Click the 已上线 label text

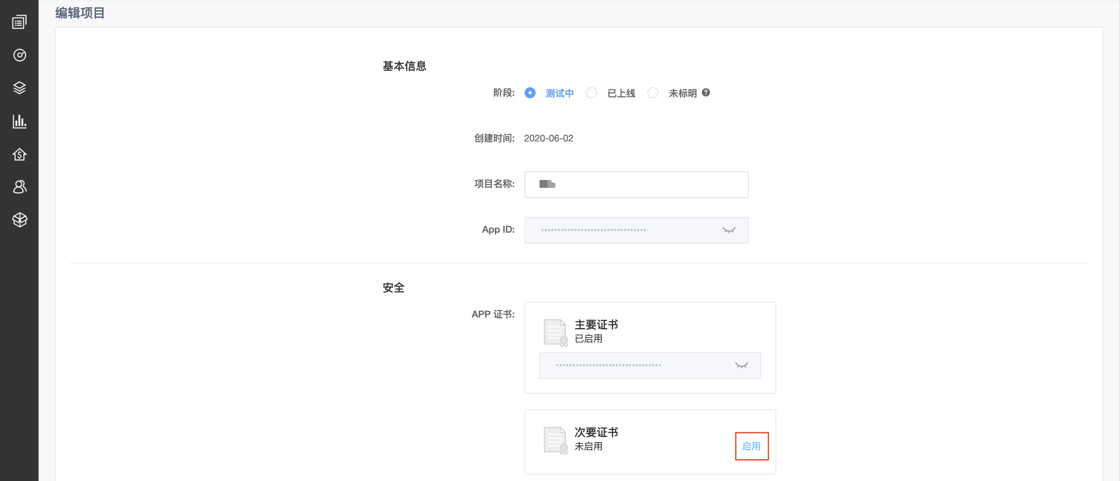621,94
